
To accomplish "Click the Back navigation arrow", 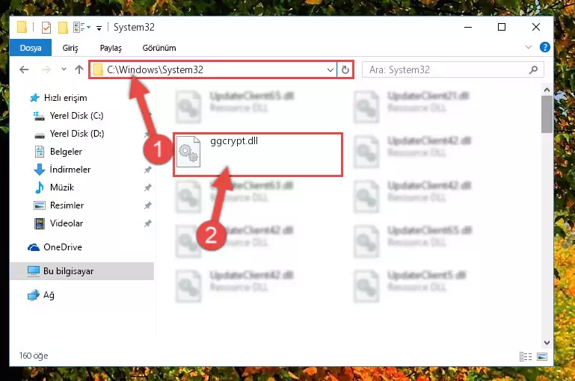I will 24,69.
